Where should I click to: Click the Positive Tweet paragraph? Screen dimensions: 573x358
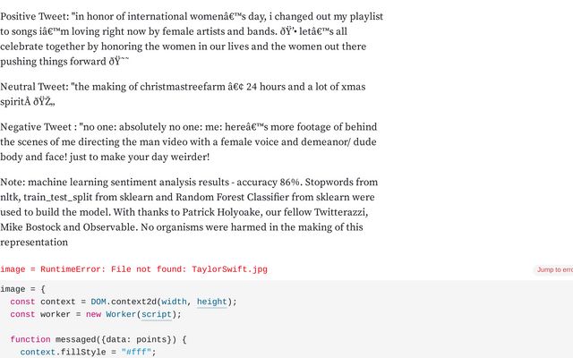click(x=192, y=38)
